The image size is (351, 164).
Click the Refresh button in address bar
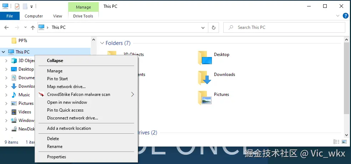[x=214, y=27]
